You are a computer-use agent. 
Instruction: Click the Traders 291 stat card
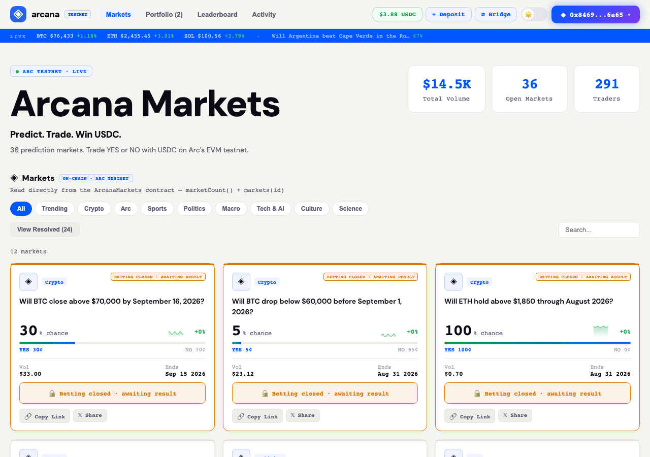(607, 89)
